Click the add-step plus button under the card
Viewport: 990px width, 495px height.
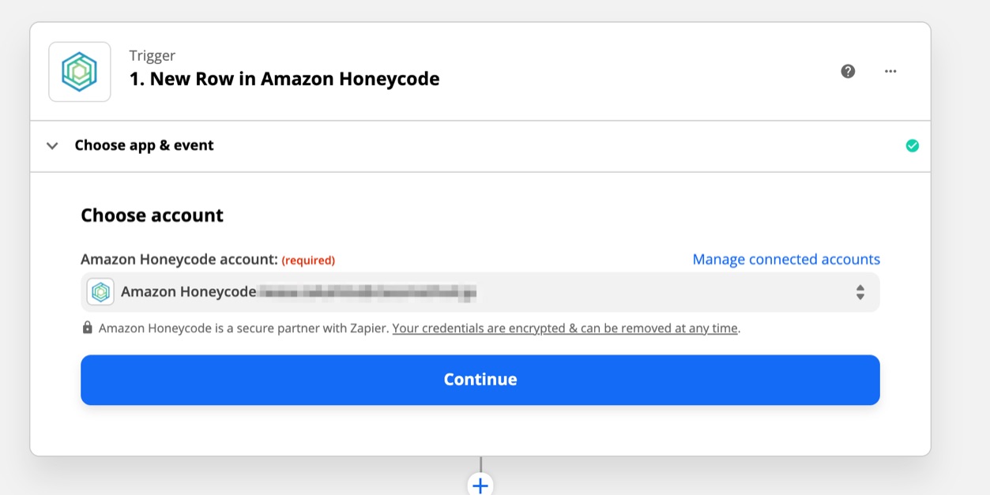tap(480, 485)
